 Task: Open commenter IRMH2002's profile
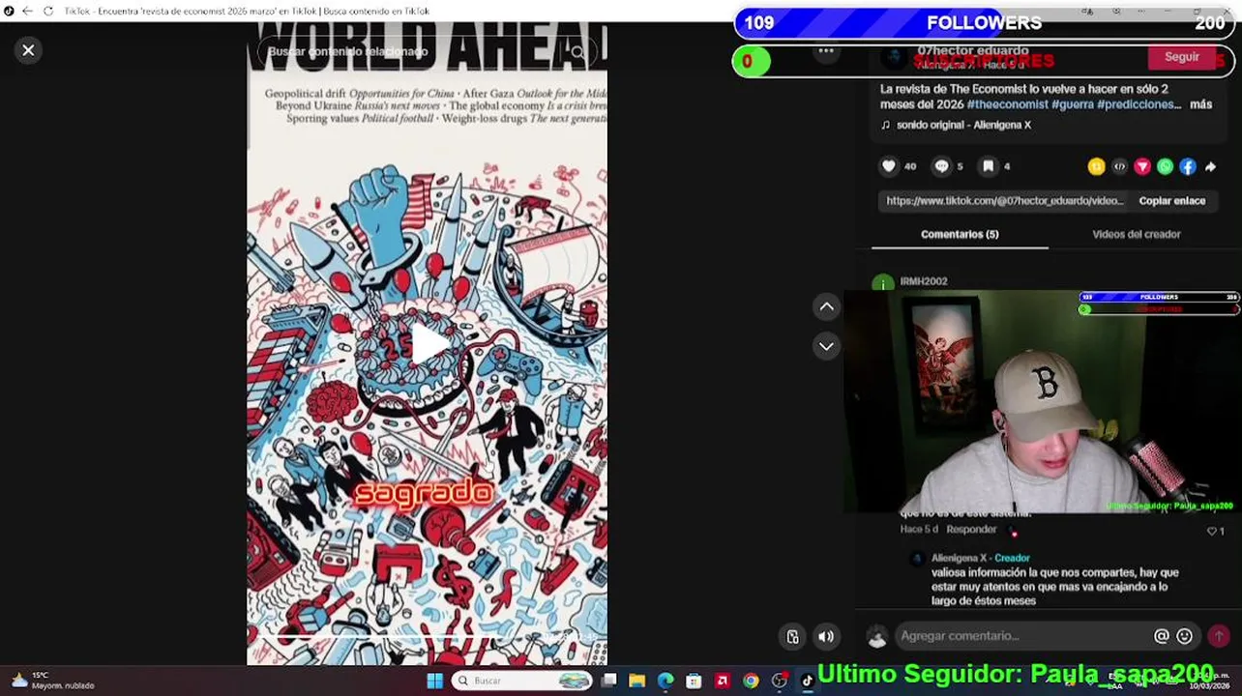pyautogui.click(x=924, y=281)
